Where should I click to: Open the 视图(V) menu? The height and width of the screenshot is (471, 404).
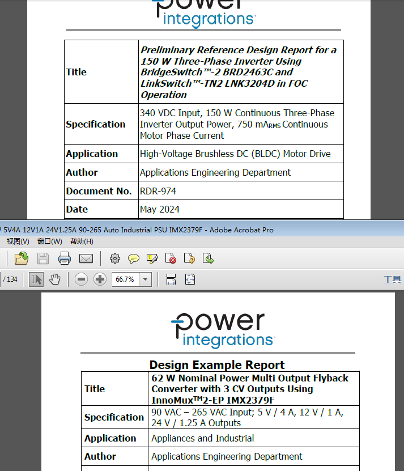tap(18, 241)
